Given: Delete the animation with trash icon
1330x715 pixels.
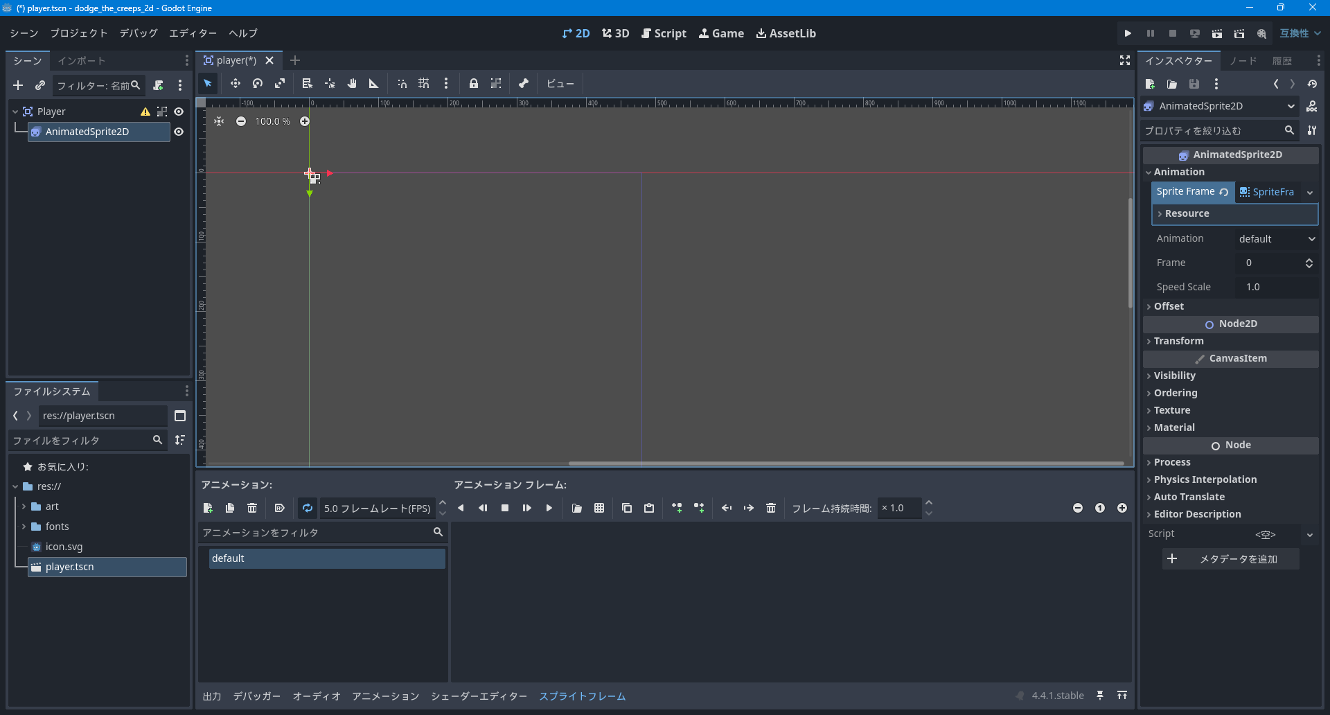Looking at the screenshot, I should tap(252, 508).
